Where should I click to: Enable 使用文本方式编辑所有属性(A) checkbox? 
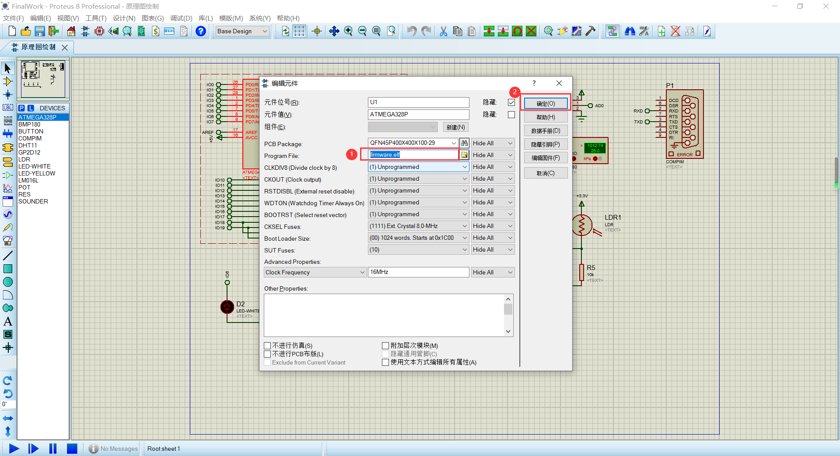coord(385,362)
